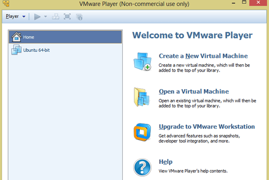Click the Ubuntu 64-bit VM icon

(x=16, y=50)
